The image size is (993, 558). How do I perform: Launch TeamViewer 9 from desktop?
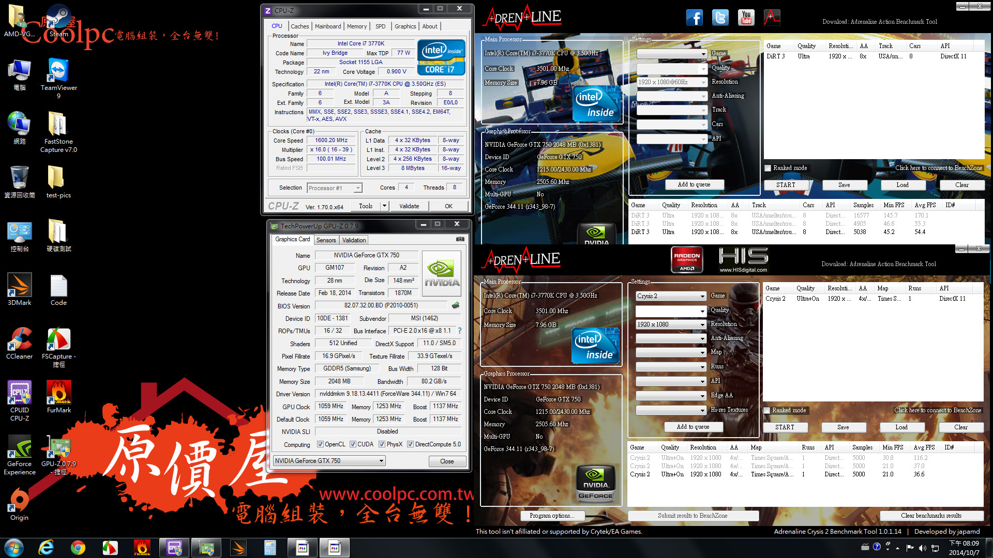[x=58, y=78]
